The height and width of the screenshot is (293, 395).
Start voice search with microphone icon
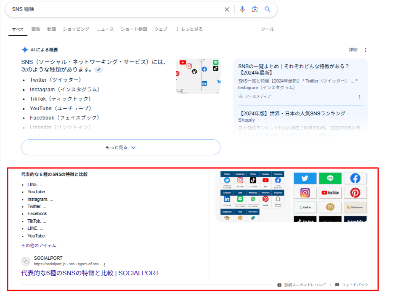pos(242,9)
